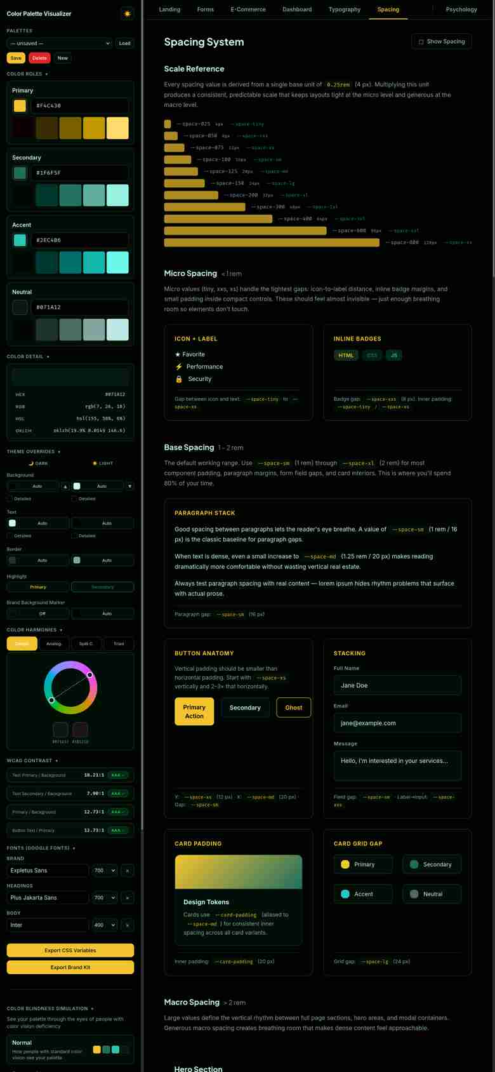Toggle light/dark mode with the sun icon
This screenshot has width=495, height=1072.
pyautogui.click(x=127, y=13)
